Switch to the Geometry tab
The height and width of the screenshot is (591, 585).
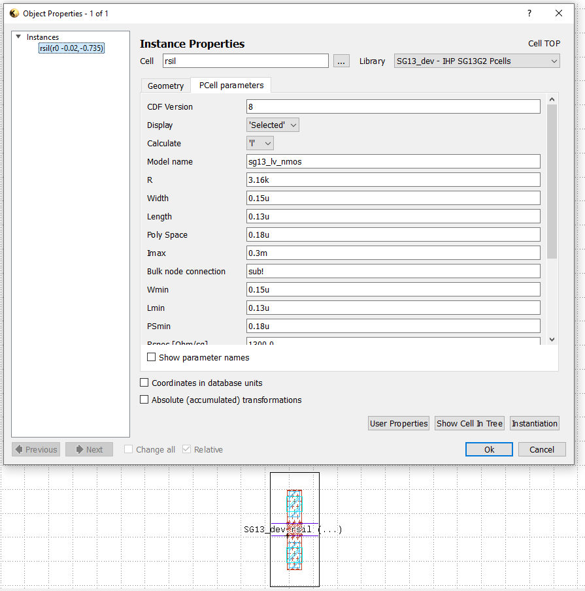[165, 86]
